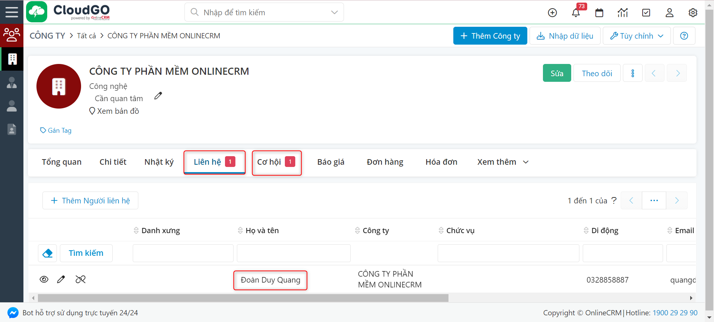
Task: Switch to the Tổng quan tab
Action: point(61,162)
